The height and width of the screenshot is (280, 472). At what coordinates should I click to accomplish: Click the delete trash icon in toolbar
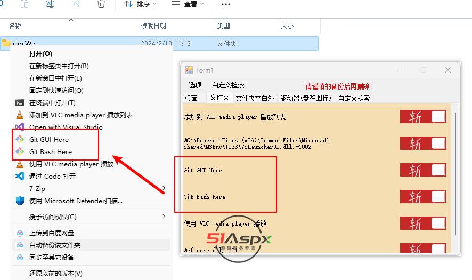[x=101, y=4]
